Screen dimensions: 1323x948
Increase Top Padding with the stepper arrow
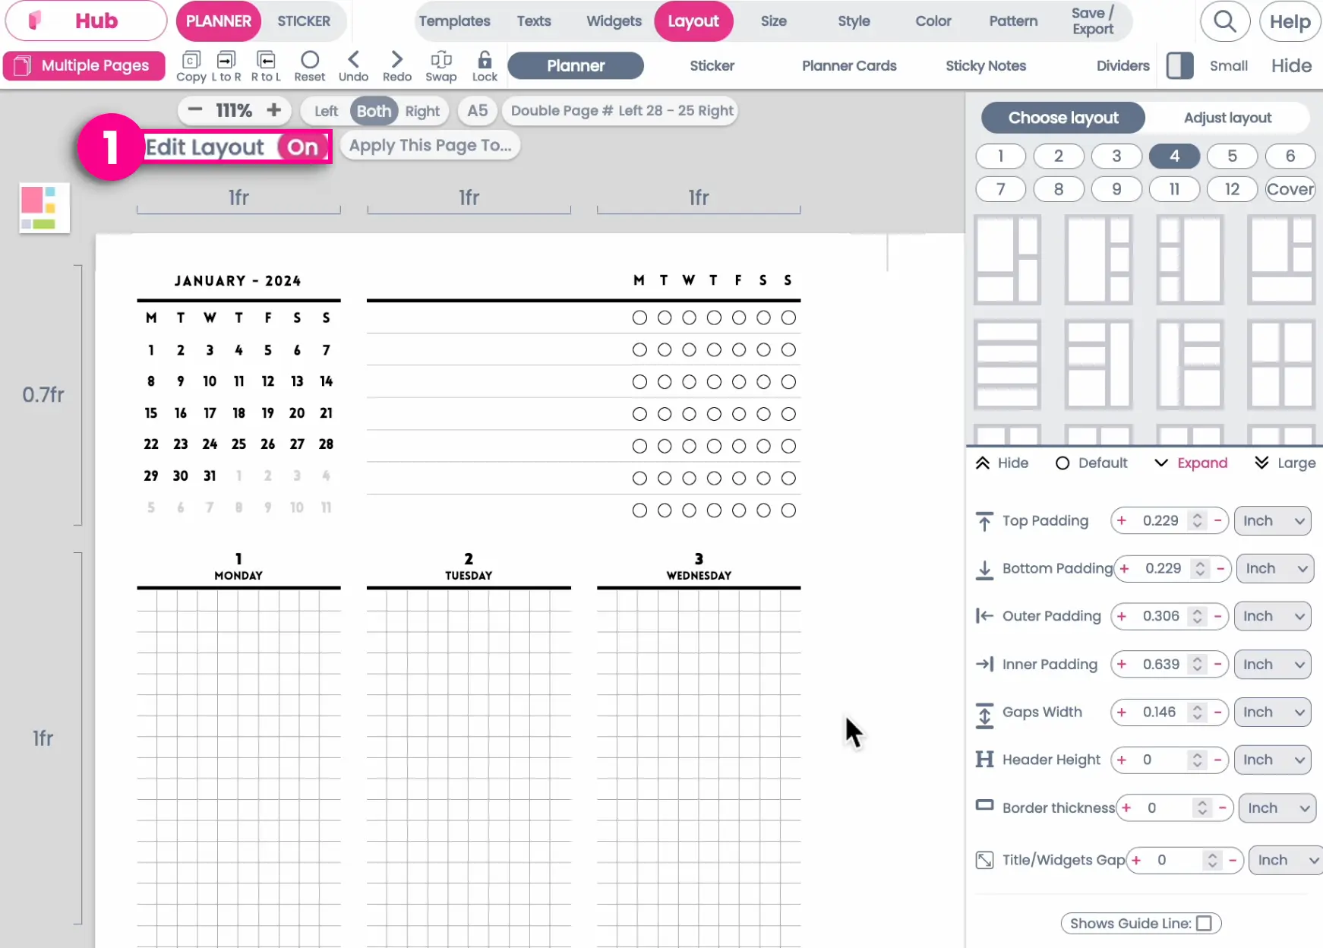pyautogui.click(x=1198, y=516)
